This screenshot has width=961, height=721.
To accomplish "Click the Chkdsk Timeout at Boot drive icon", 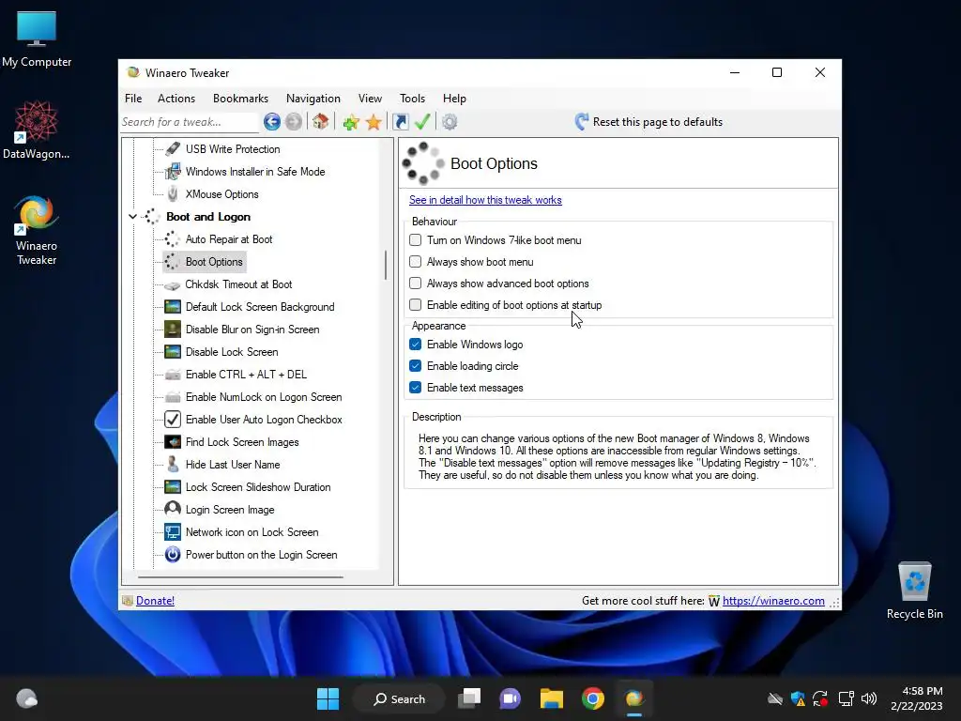I will [173, 285].
